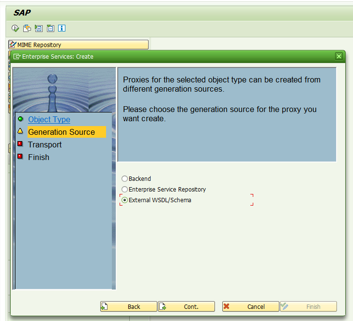Click the expand subtree toolbar icon

[x=39, y=29]
